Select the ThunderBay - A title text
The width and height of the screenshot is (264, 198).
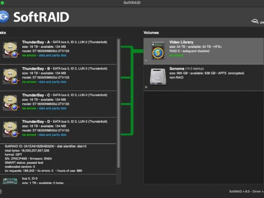point(36,42)
